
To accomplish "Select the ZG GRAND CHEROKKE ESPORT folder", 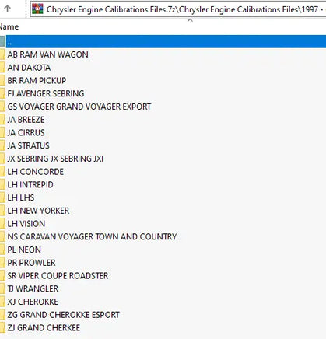I will point(63,315).
